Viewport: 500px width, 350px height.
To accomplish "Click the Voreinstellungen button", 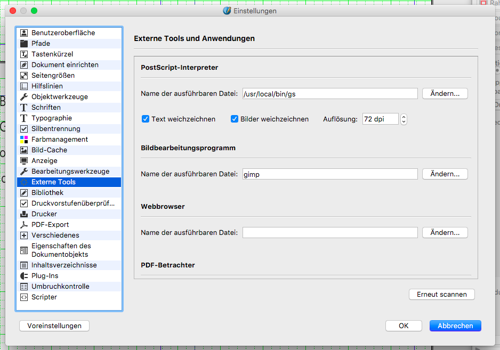I will [x=54, y=326].
